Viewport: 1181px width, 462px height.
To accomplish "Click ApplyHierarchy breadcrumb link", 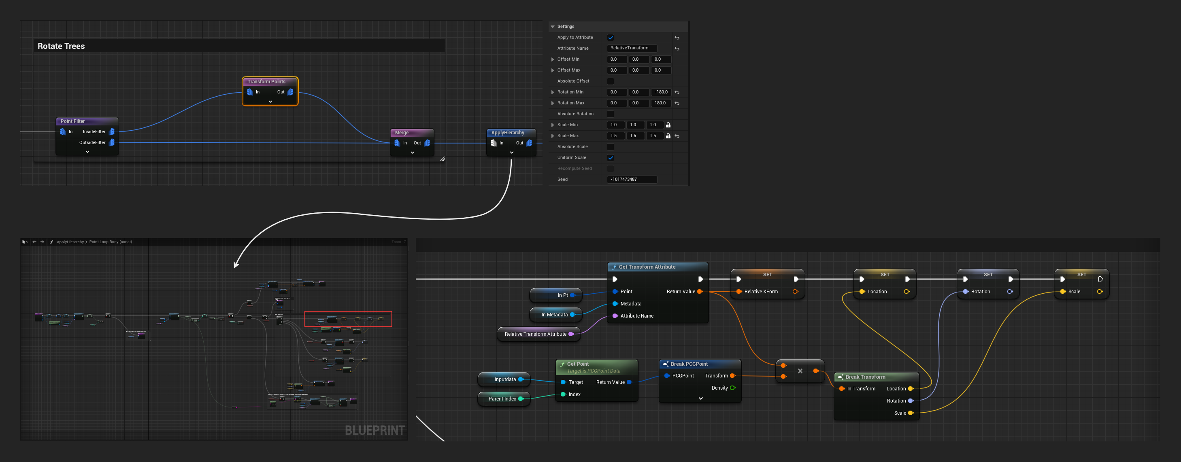I will pyautogui.click(x=70, y=242).
